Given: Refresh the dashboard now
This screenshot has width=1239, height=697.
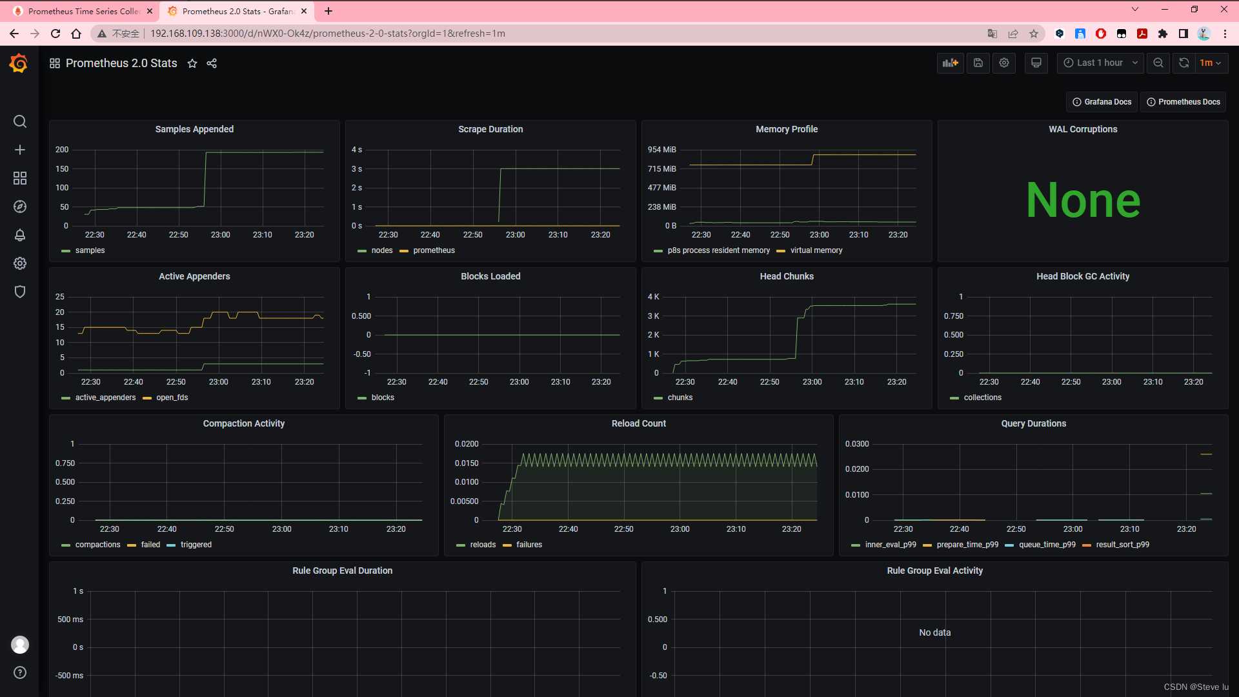Looking at the screenshot, I should coord(1184,63).
